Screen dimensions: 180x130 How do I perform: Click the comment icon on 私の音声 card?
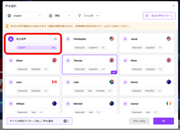click(55, 39)
